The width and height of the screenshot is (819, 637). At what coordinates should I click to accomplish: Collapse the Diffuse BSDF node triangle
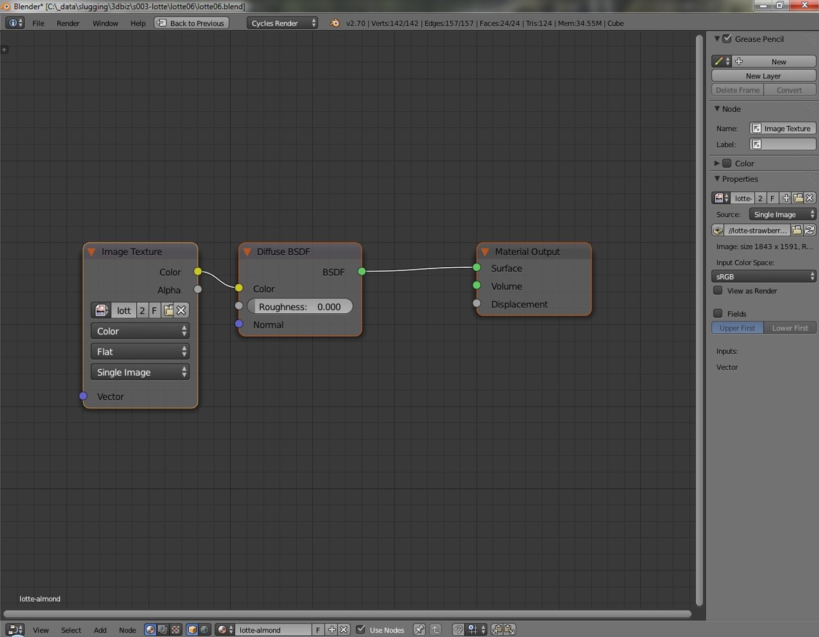(247, 252)
